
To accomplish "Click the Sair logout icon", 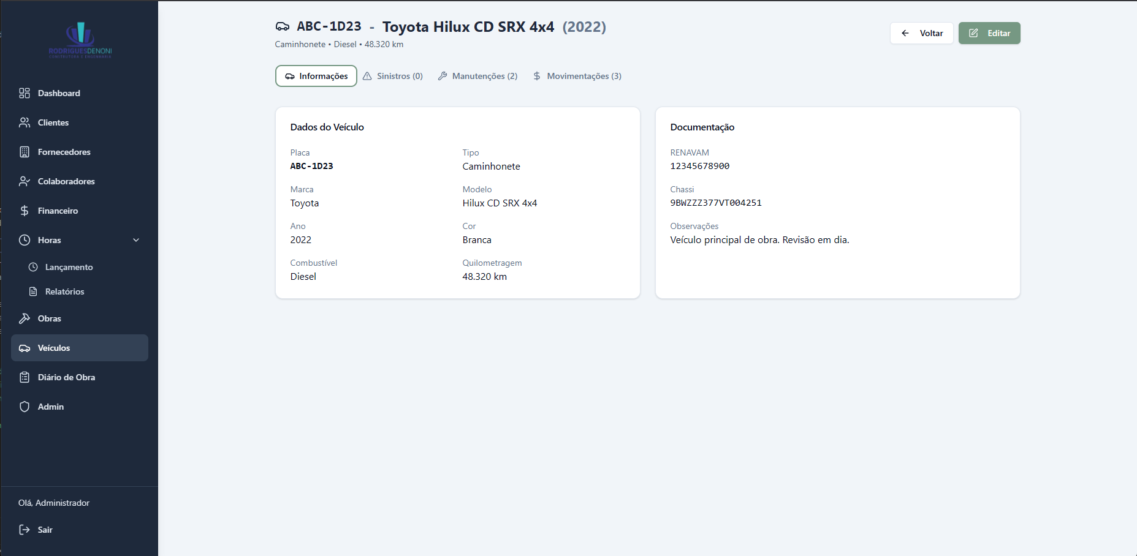I will [25, 530].
